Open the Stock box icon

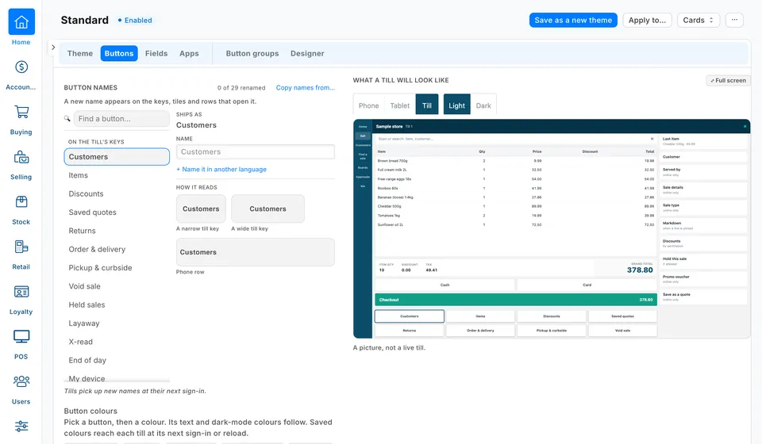click(21, 202)
